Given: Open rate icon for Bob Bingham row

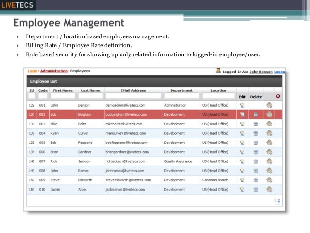Looking at the screenshot, I should coord(269,114).
